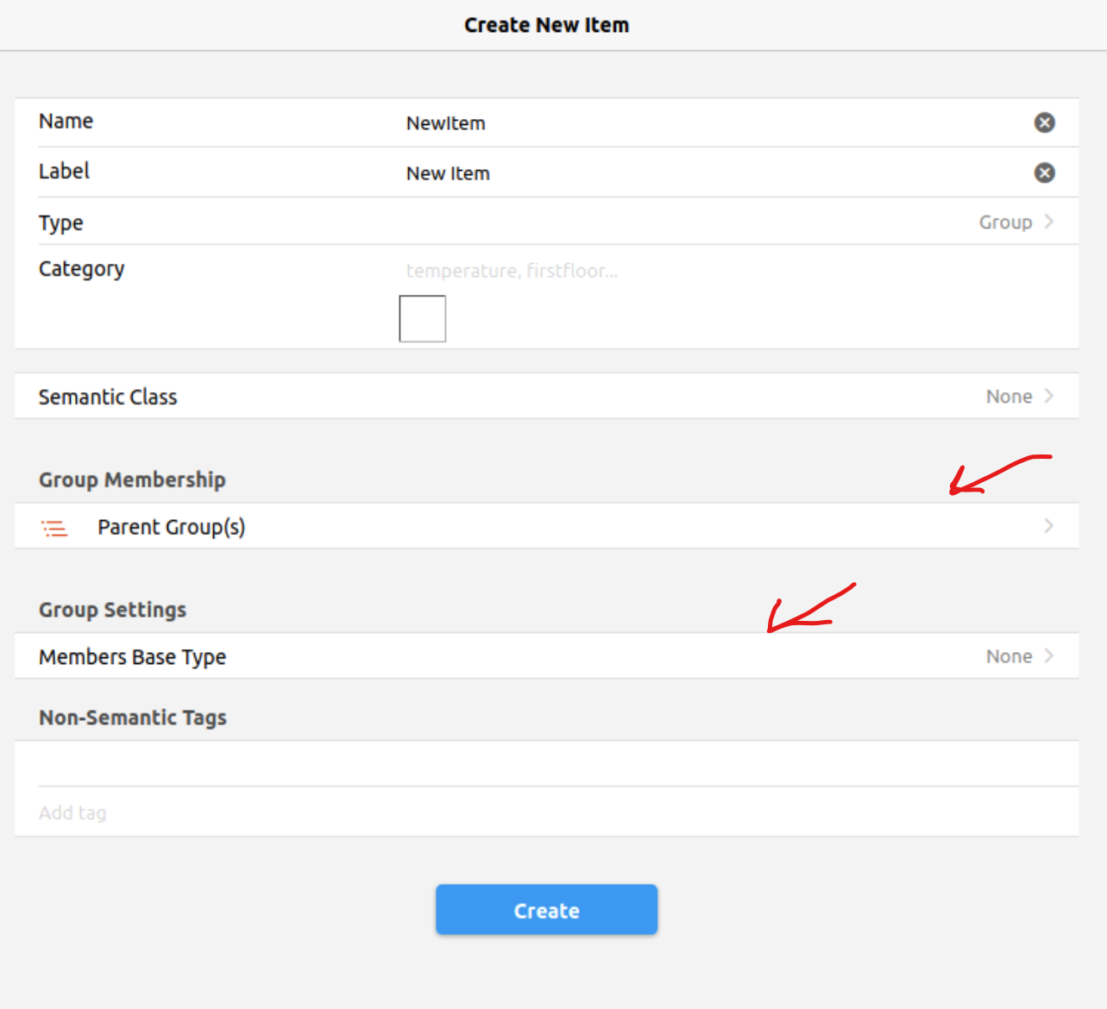Click the orange list icon beside Parent Group(s)
This screenshot has height=1009, width=1107.
tap(54, 528)
